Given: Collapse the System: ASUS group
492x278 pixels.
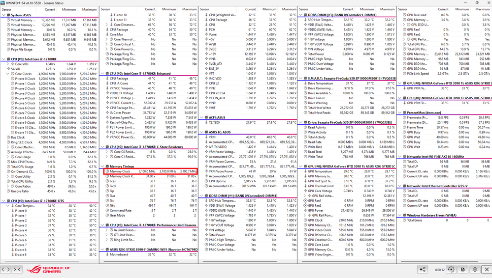Looking at the screenshot, I should point(3,15).
